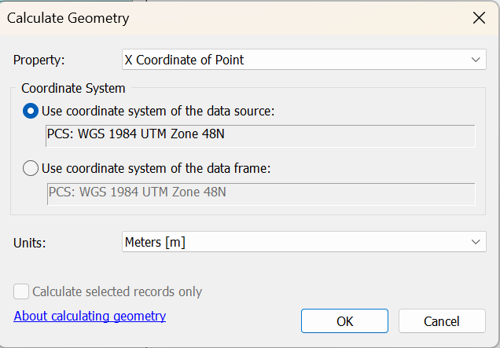Confirm with the OK button
The height and width of the screenshot is (348, 500).
tap(344, 321)
